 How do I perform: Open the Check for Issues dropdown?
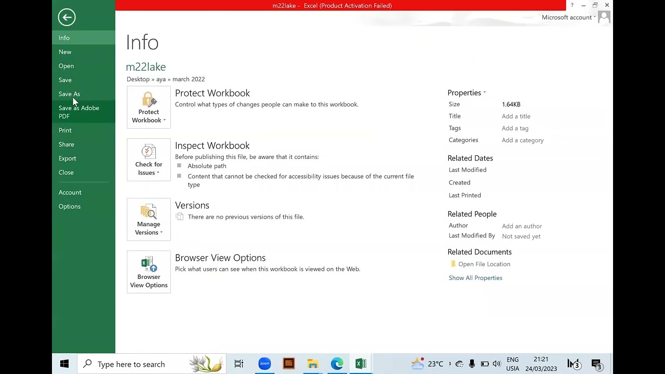(149, 159)
